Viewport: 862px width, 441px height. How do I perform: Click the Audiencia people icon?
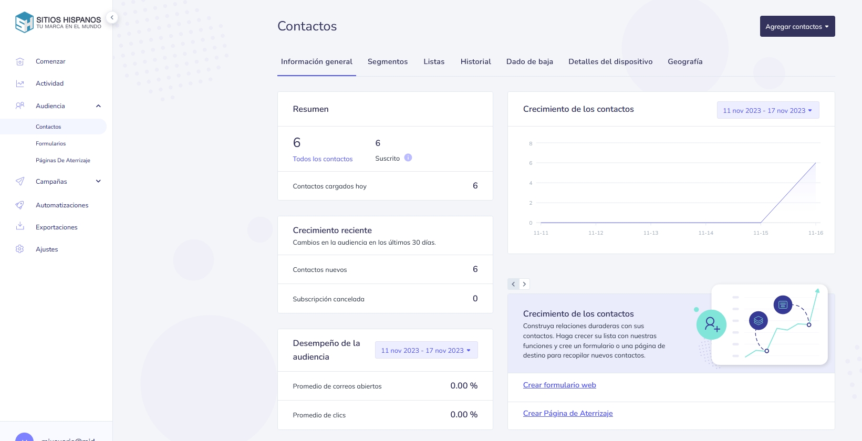click(x=20, y=106)
